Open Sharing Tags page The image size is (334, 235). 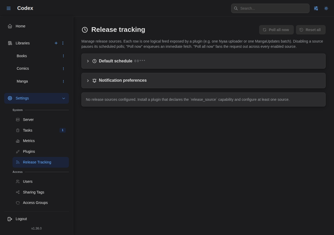[x=41, y=192]
